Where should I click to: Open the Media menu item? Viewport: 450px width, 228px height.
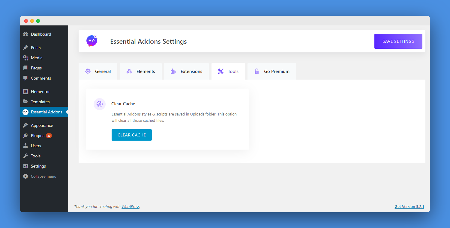(x=44, y=58)
